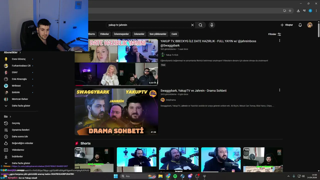Go to Yakup Tv Kick channel
320x180 pixels.
pyautogui.click(x=172, y=55)
